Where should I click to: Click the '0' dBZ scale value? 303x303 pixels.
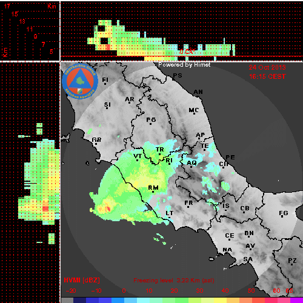124,291
